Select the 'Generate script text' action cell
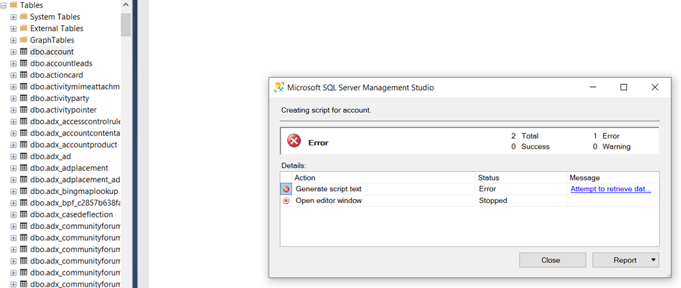The image size is (681, 288). (x=384, y=189)
